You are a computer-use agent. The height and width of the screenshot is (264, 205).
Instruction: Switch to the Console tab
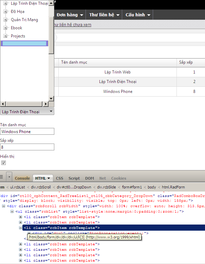click(x=22, y=178)
